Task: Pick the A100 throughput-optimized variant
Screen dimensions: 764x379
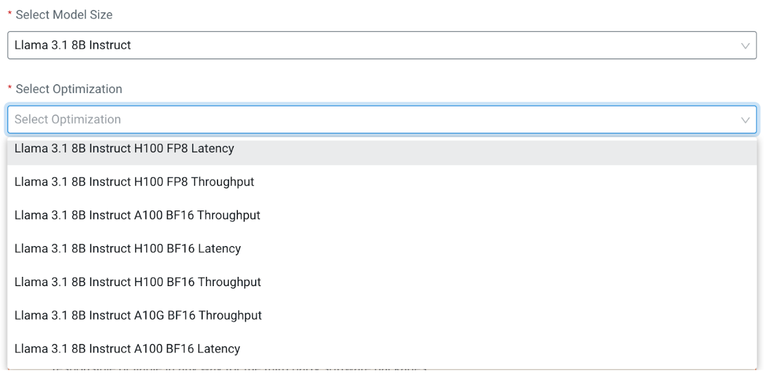Action: (137, 215)
